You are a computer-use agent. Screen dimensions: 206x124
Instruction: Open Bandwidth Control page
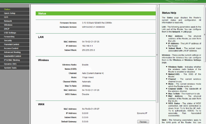click(x=12, y=56)
